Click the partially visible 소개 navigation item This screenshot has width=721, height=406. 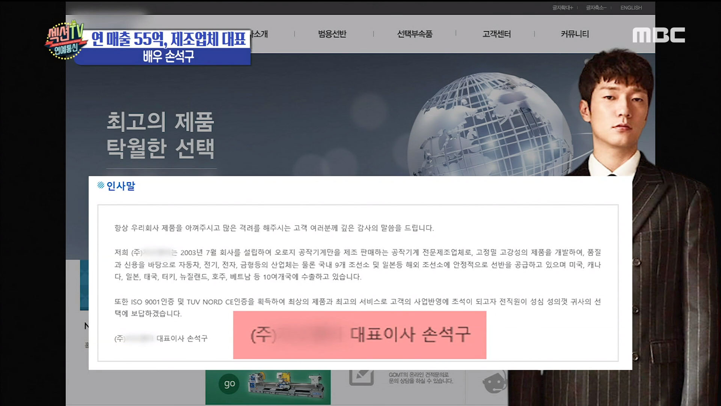click(260, 34)
